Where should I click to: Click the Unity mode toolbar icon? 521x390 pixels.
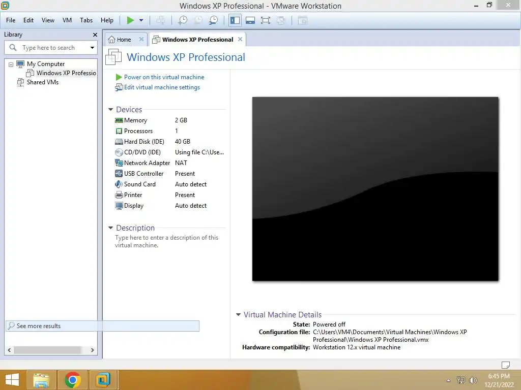point(281,20)
